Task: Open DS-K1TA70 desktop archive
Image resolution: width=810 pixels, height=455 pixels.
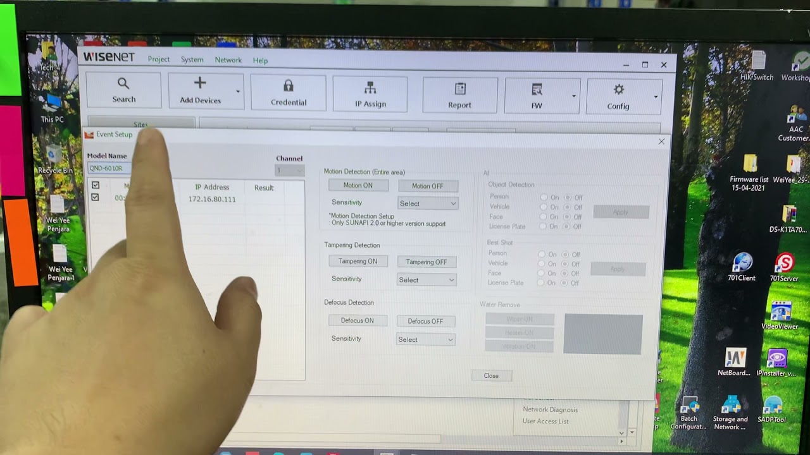Action: click(788, 219)
